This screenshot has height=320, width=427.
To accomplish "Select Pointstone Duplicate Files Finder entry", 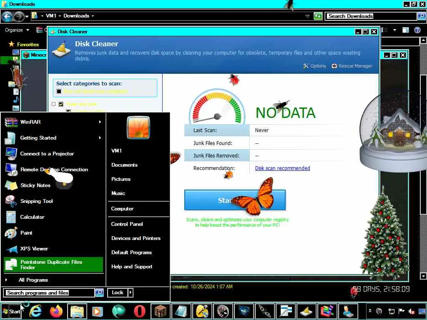I will [53, 265].
